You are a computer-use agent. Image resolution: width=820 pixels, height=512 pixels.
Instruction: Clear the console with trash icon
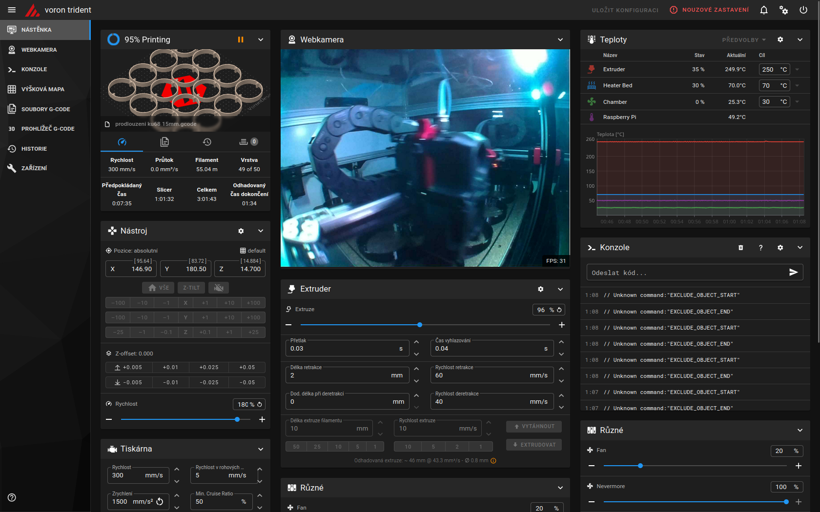coord(740,248)
